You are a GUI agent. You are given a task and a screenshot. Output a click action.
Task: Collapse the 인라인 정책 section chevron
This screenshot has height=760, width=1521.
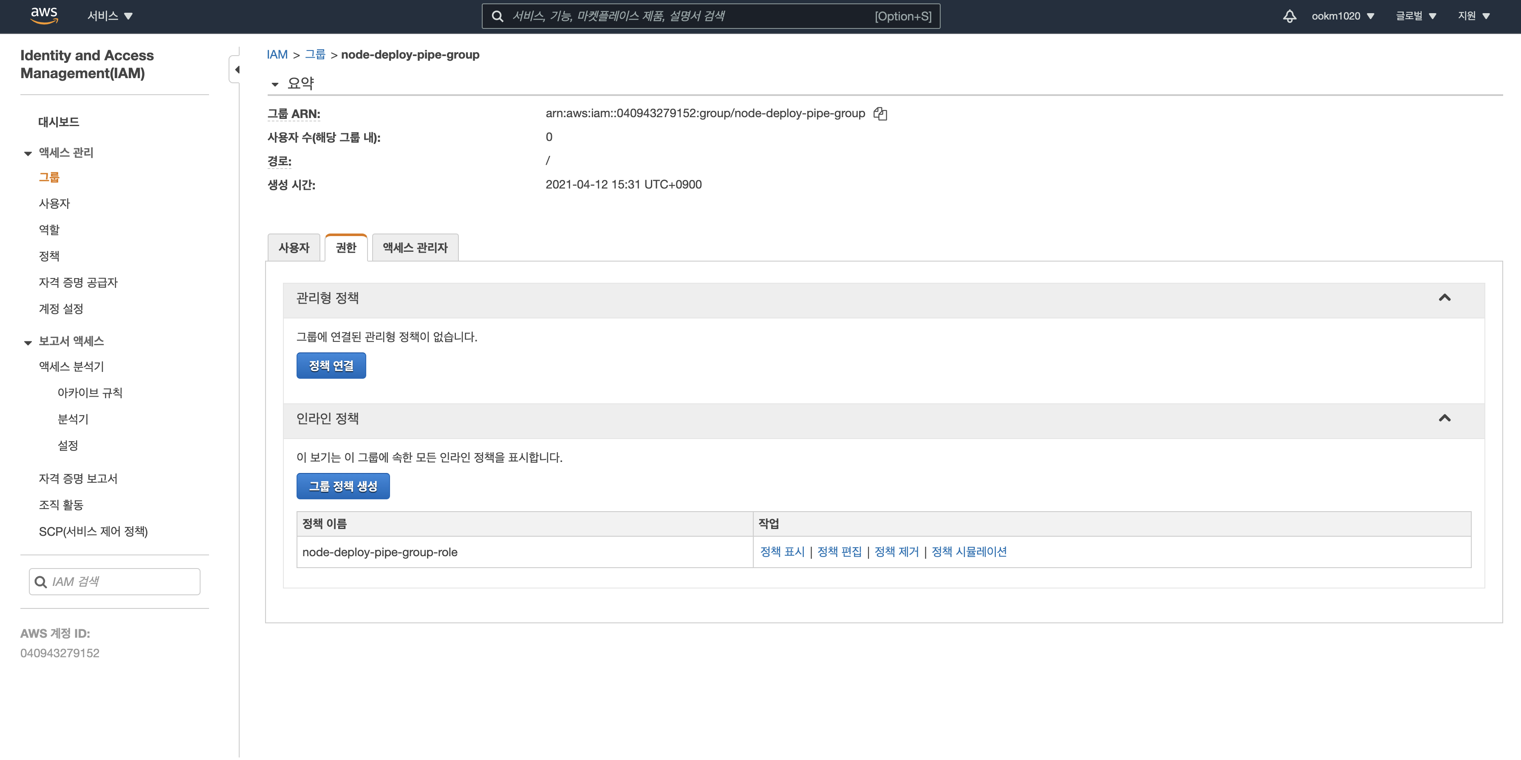tap(1444, 418)
